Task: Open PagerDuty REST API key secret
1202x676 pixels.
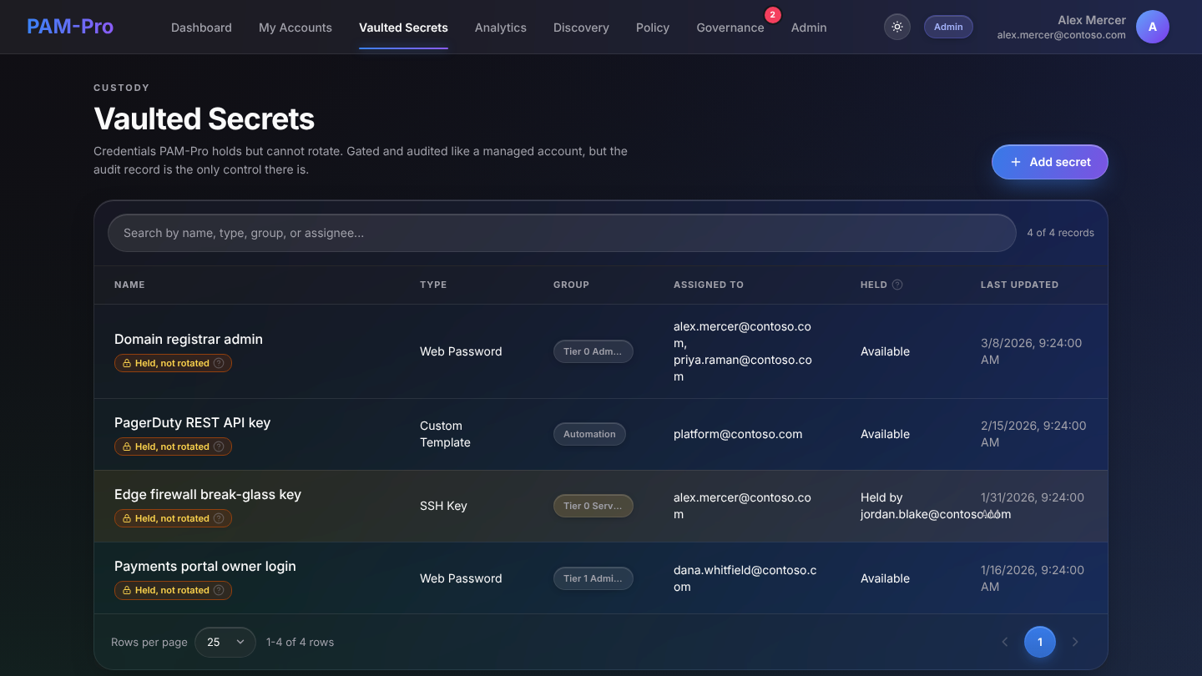Action: click(x=193, y=422)
